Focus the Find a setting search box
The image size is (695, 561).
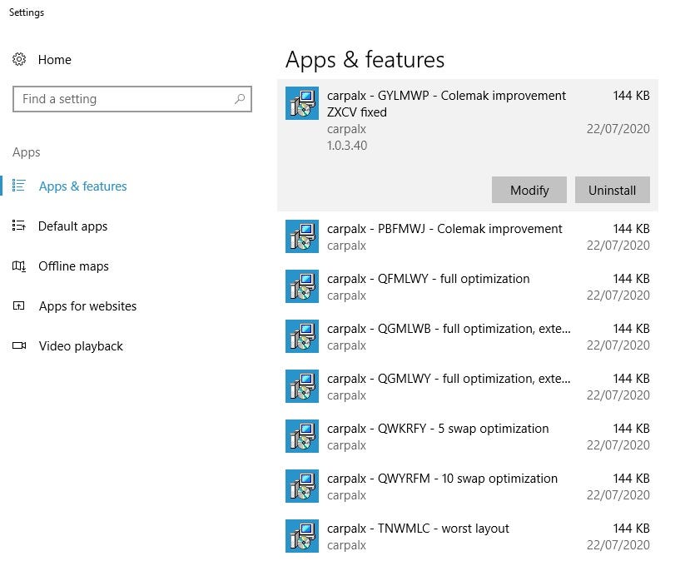(x=125, y=99)
